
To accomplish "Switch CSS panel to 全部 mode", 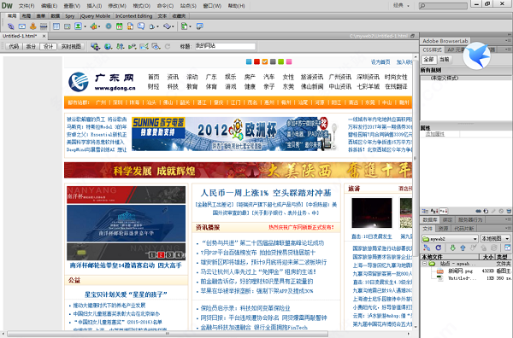I will (428, 60).
